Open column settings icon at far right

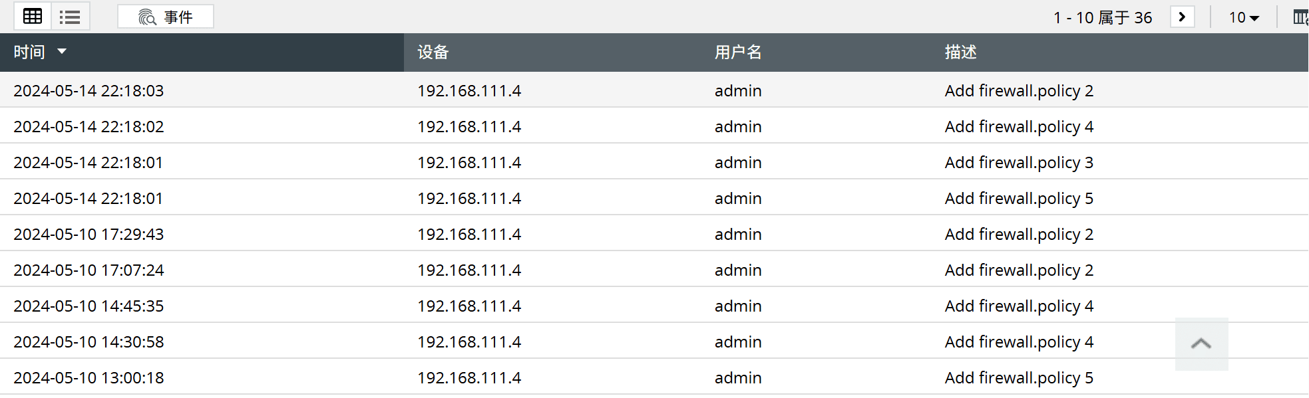[x=1300, y=17]
